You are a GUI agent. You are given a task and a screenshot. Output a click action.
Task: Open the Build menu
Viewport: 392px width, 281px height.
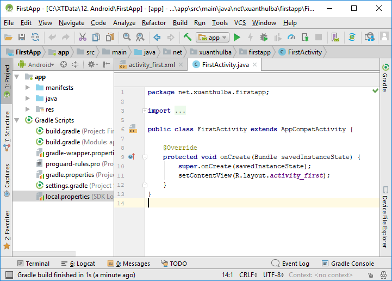click(x=180, y=23)
